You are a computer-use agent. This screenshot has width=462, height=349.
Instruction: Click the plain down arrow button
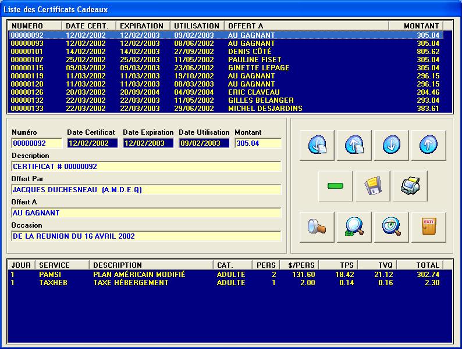391,145
